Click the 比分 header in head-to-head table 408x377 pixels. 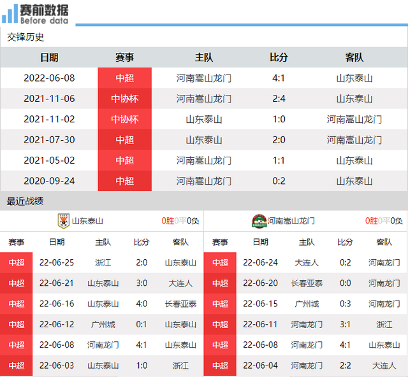pos(279,57)
